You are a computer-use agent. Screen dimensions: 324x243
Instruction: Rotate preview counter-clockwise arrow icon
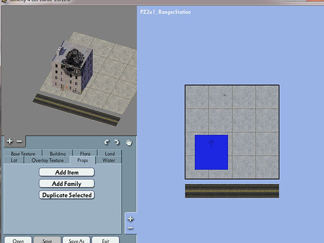107,143
